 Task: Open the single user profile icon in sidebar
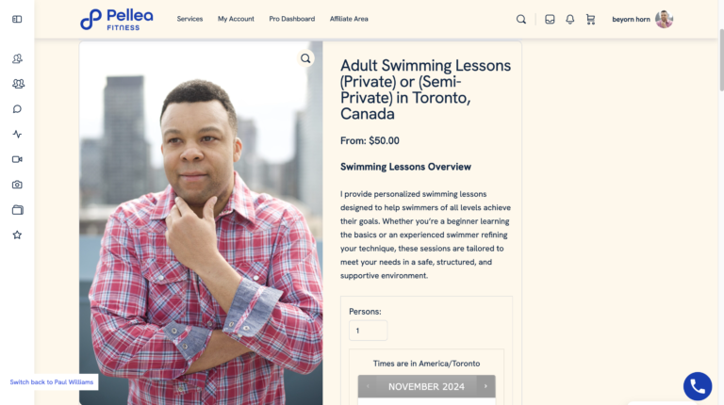coord(17,58)
